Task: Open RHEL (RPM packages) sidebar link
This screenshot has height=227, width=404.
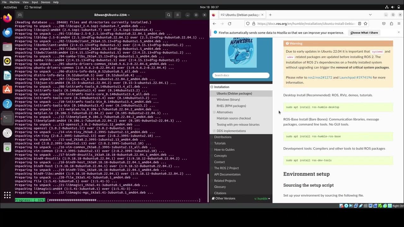Action: (231, 106)
